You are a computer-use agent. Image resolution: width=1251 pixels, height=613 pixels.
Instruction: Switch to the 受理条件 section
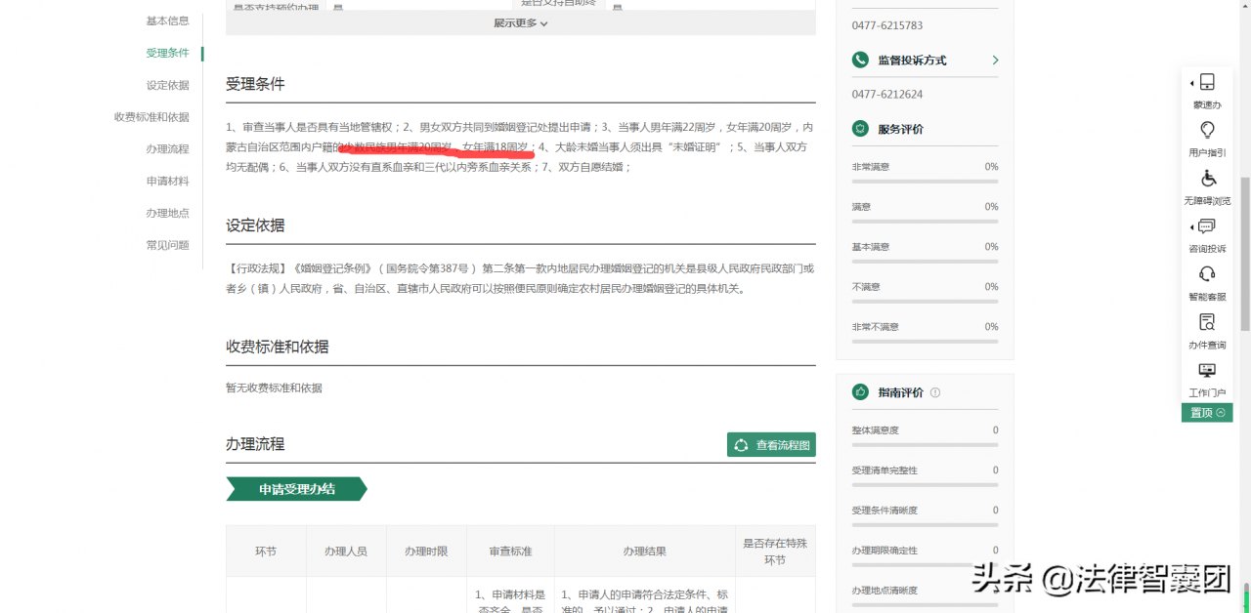(x=168, y=53)
